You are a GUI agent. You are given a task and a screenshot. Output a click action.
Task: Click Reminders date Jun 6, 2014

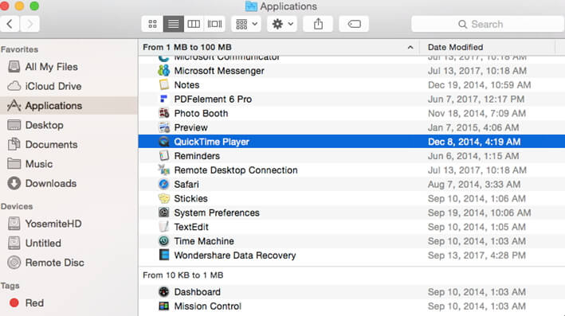point(473,156)
